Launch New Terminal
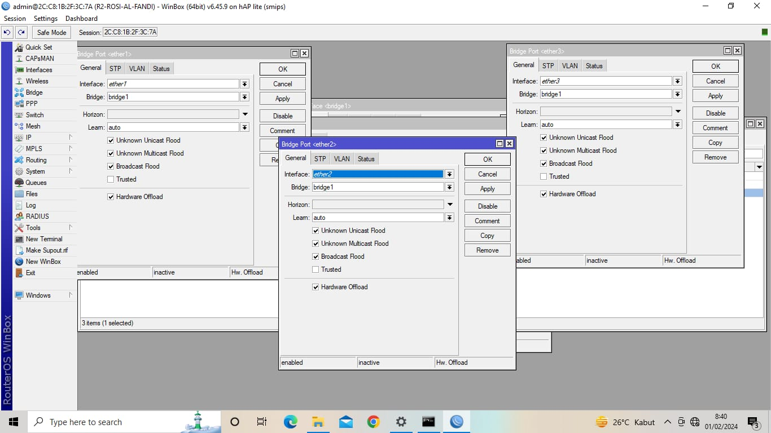This screenshot has height=433, width=771. (x=45, y=239)
